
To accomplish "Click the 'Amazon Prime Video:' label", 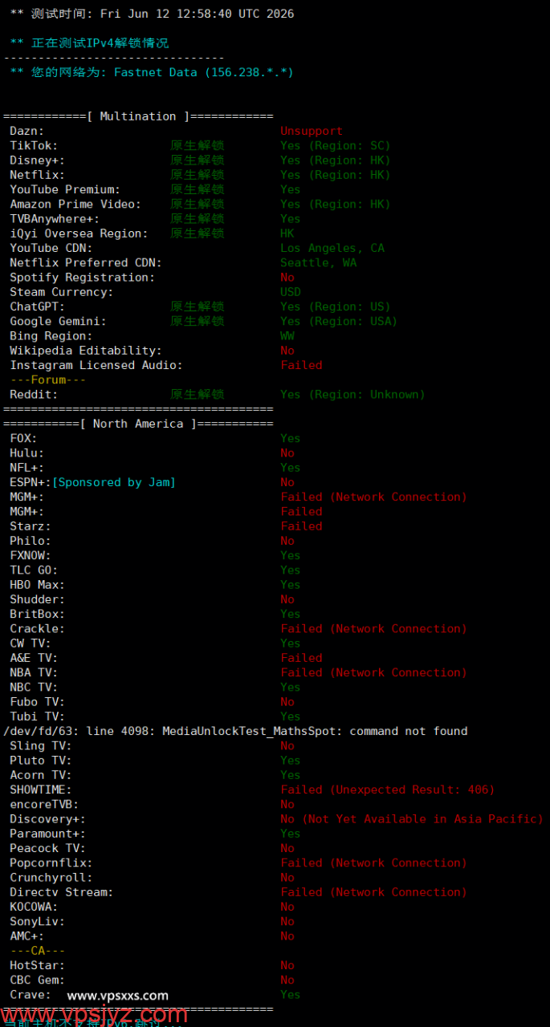I will (x=75, y=204).
